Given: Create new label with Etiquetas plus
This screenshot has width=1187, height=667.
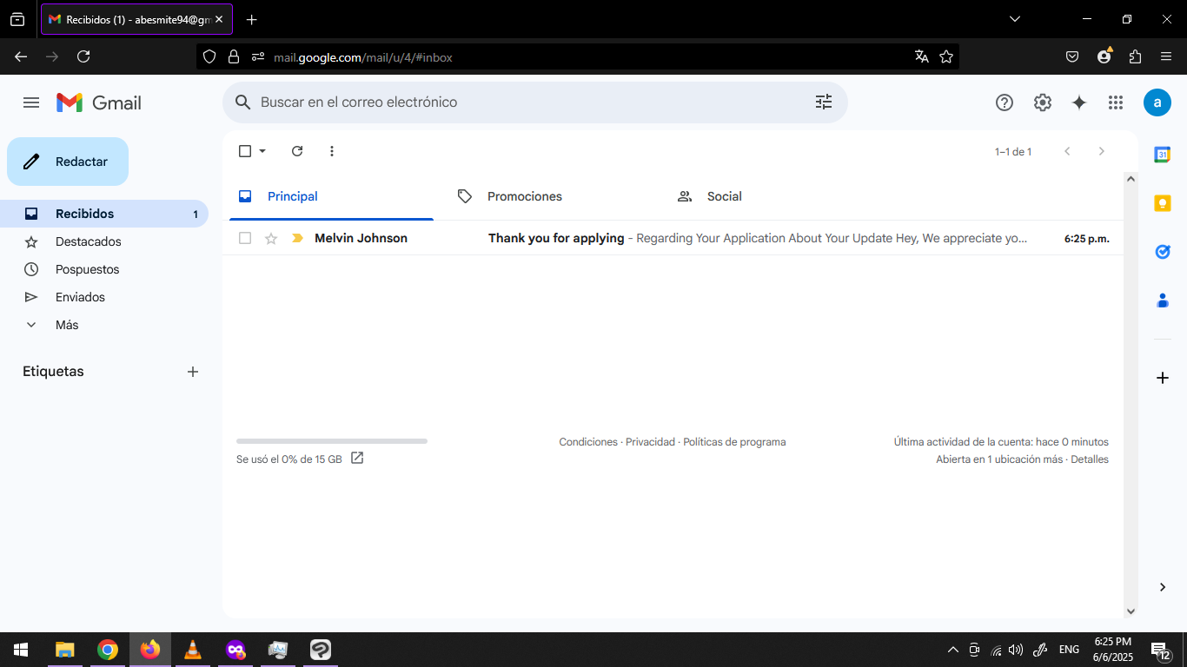Looking at the screenshot, I should (x=193, y=372).
